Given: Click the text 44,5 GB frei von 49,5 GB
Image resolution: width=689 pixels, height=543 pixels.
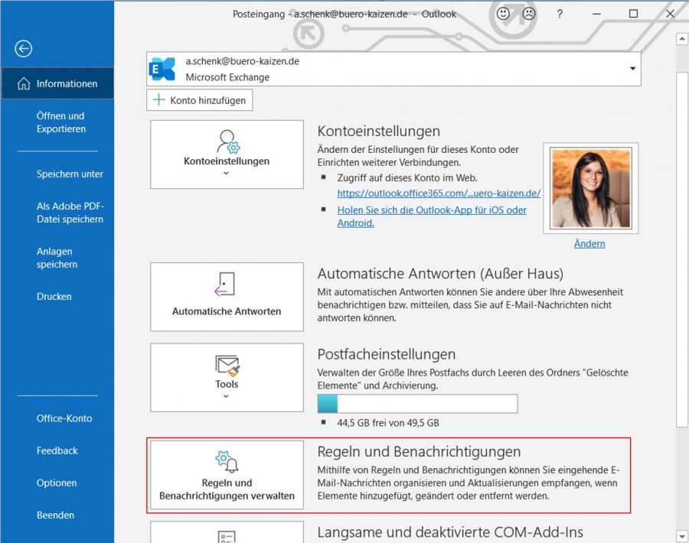Looking at the screenshot, I should [x=388, y=423].
